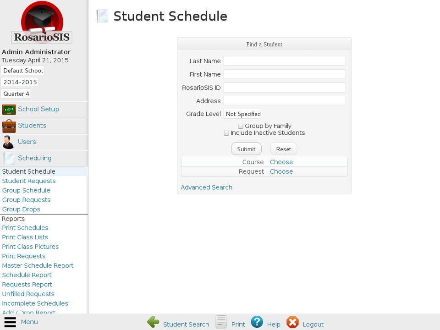Open Print Class Pictures report
Screen dimensions: 440x330
pyautogui.click(x=30, y=247)
